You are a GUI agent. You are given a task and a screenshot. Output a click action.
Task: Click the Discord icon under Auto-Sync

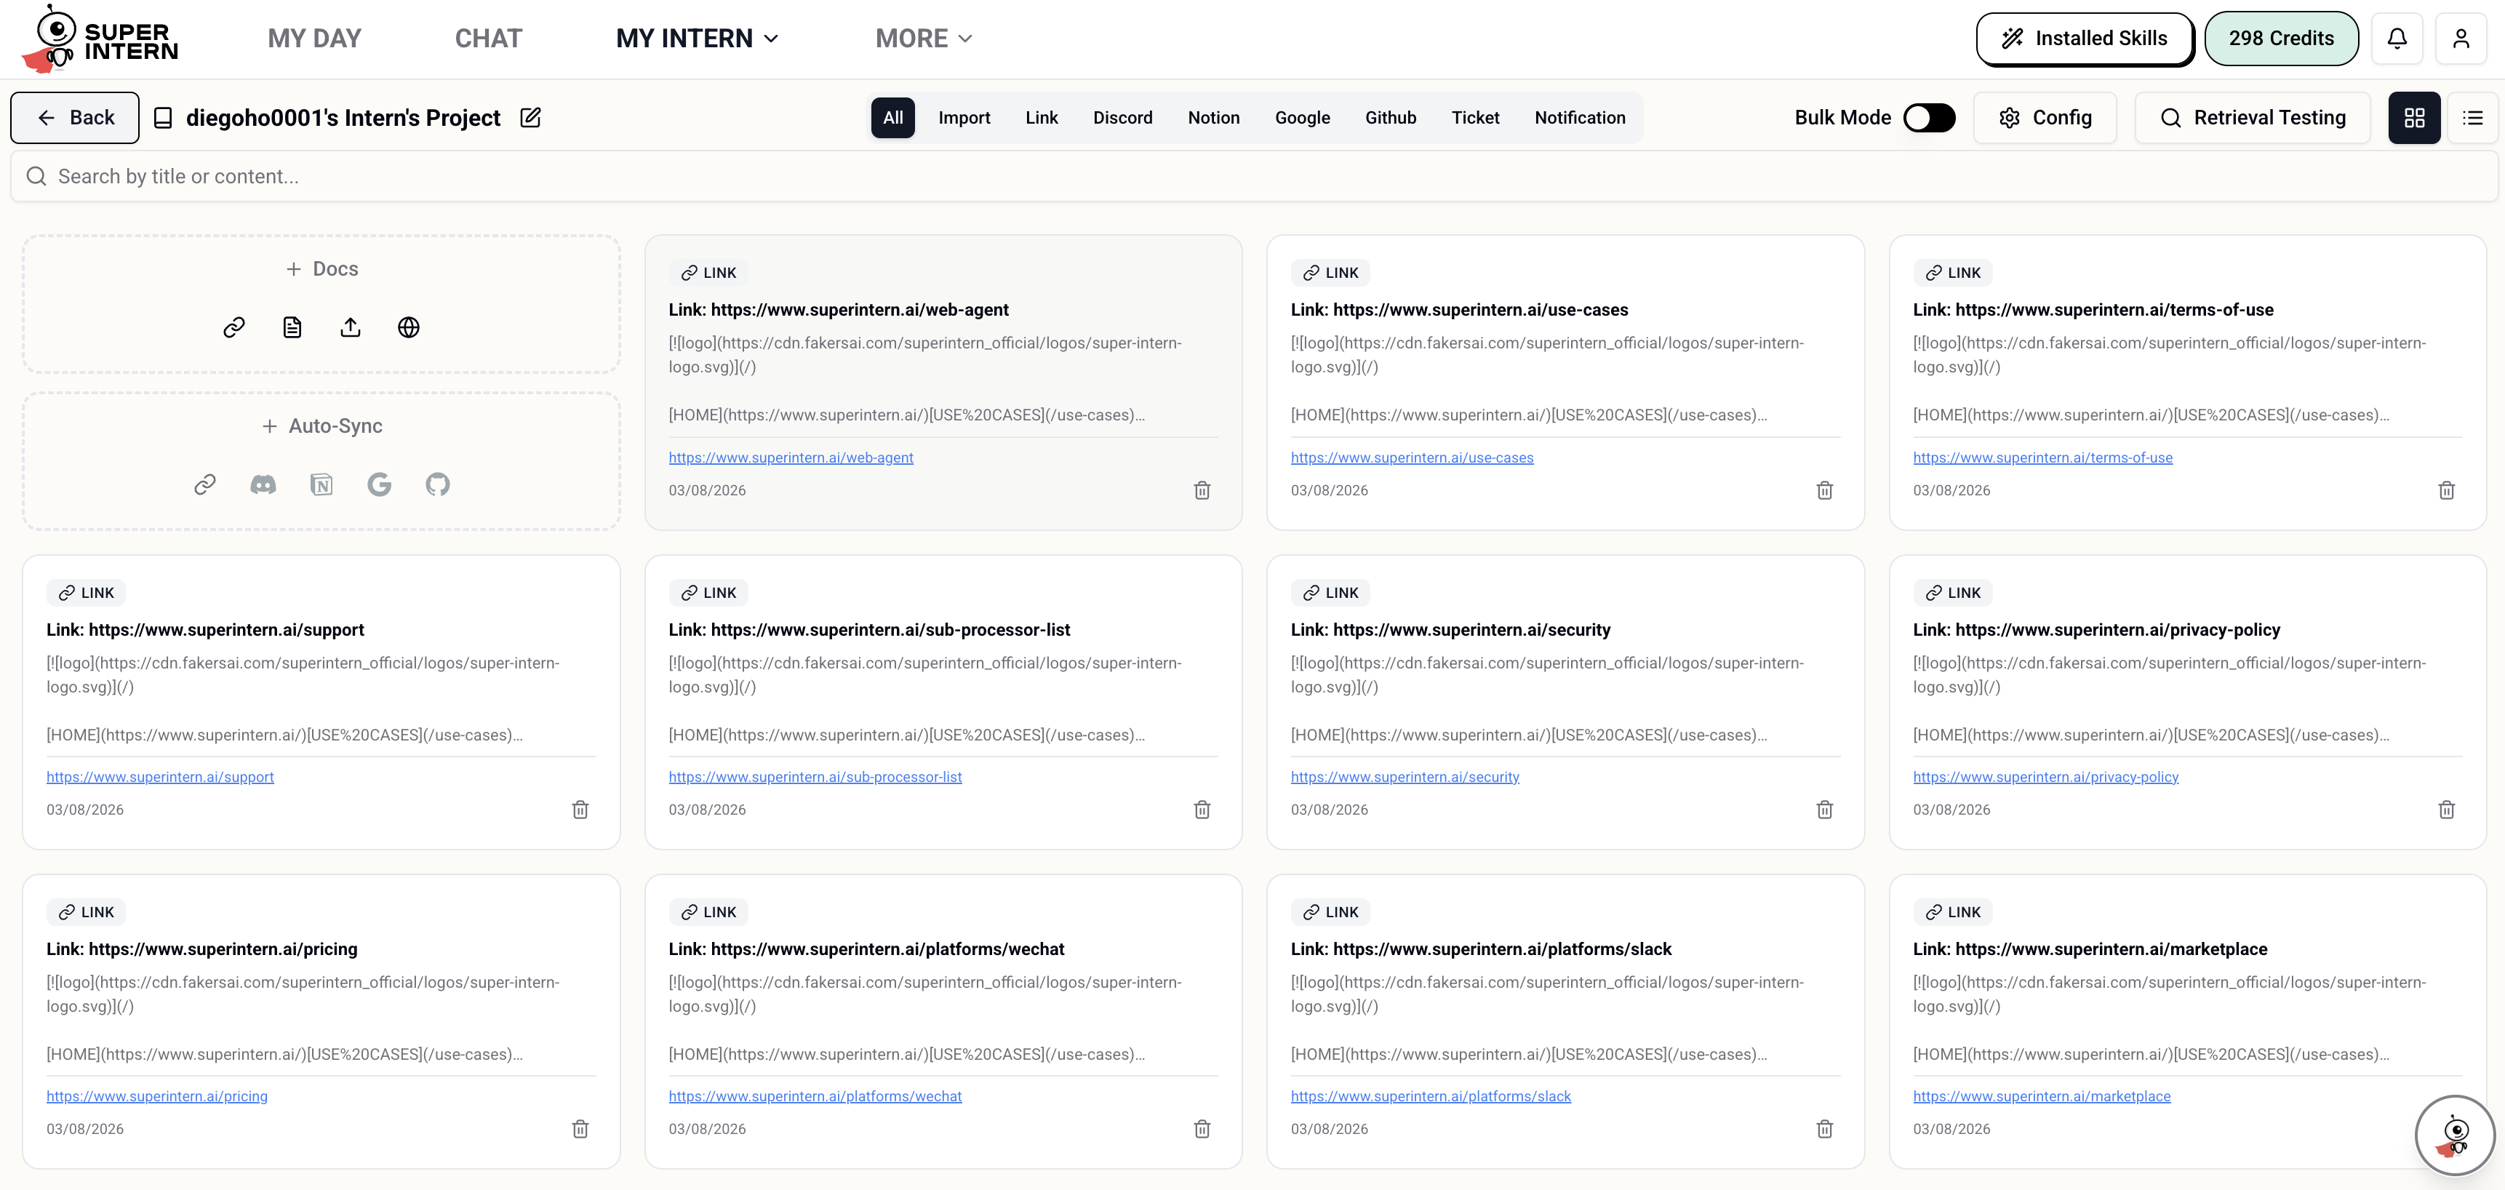[263, 484]
